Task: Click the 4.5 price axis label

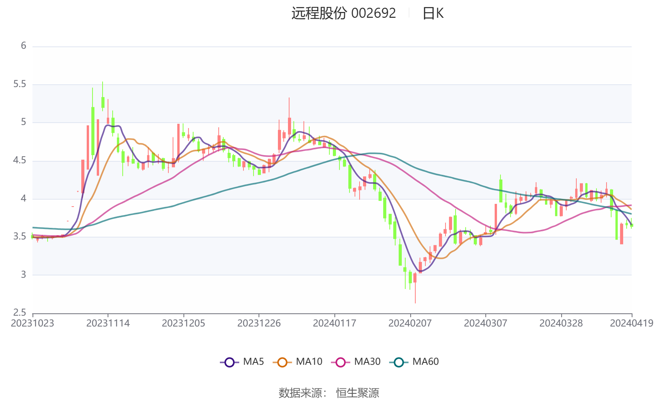Action: (20, 161)
